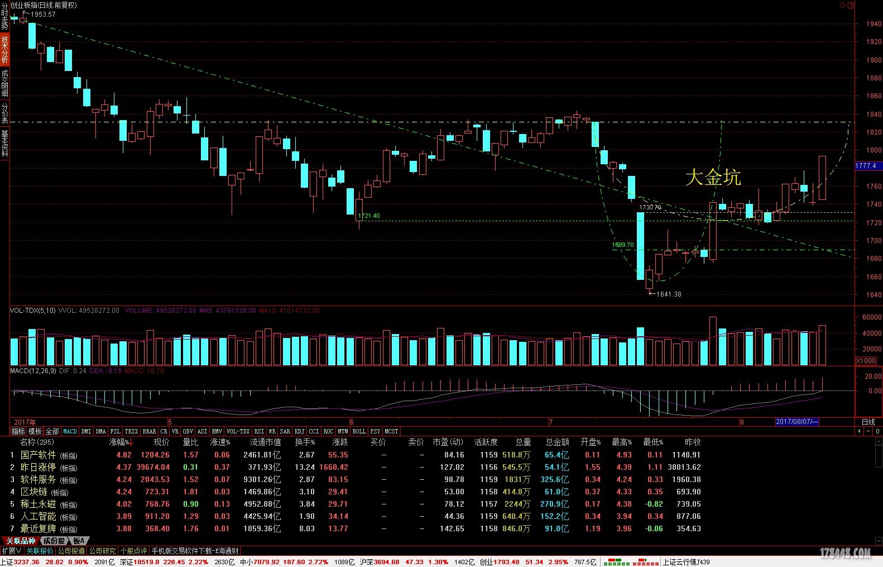Sort list by 涨幅% column header

121,442
